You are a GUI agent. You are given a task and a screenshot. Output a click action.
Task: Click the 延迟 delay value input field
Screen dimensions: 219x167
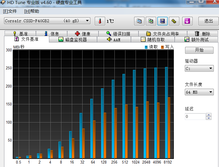coord(195,116)
